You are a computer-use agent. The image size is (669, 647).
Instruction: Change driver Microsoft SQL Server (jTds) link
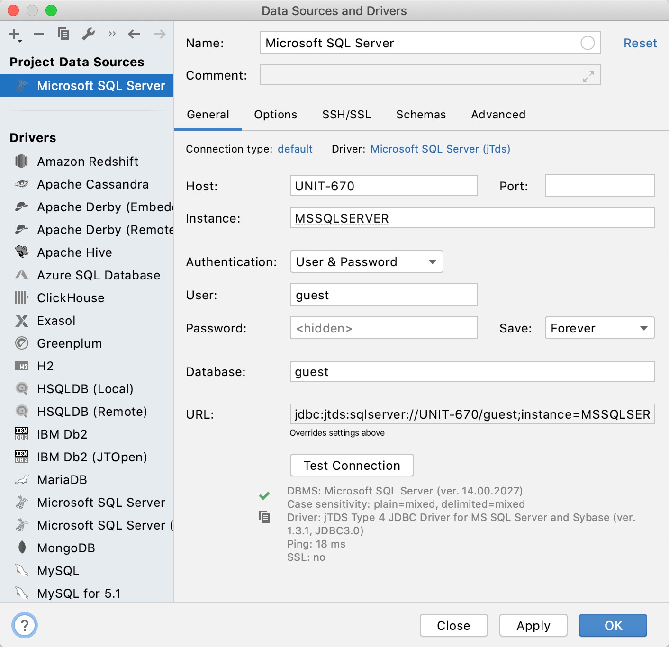[x=440, y=149]
